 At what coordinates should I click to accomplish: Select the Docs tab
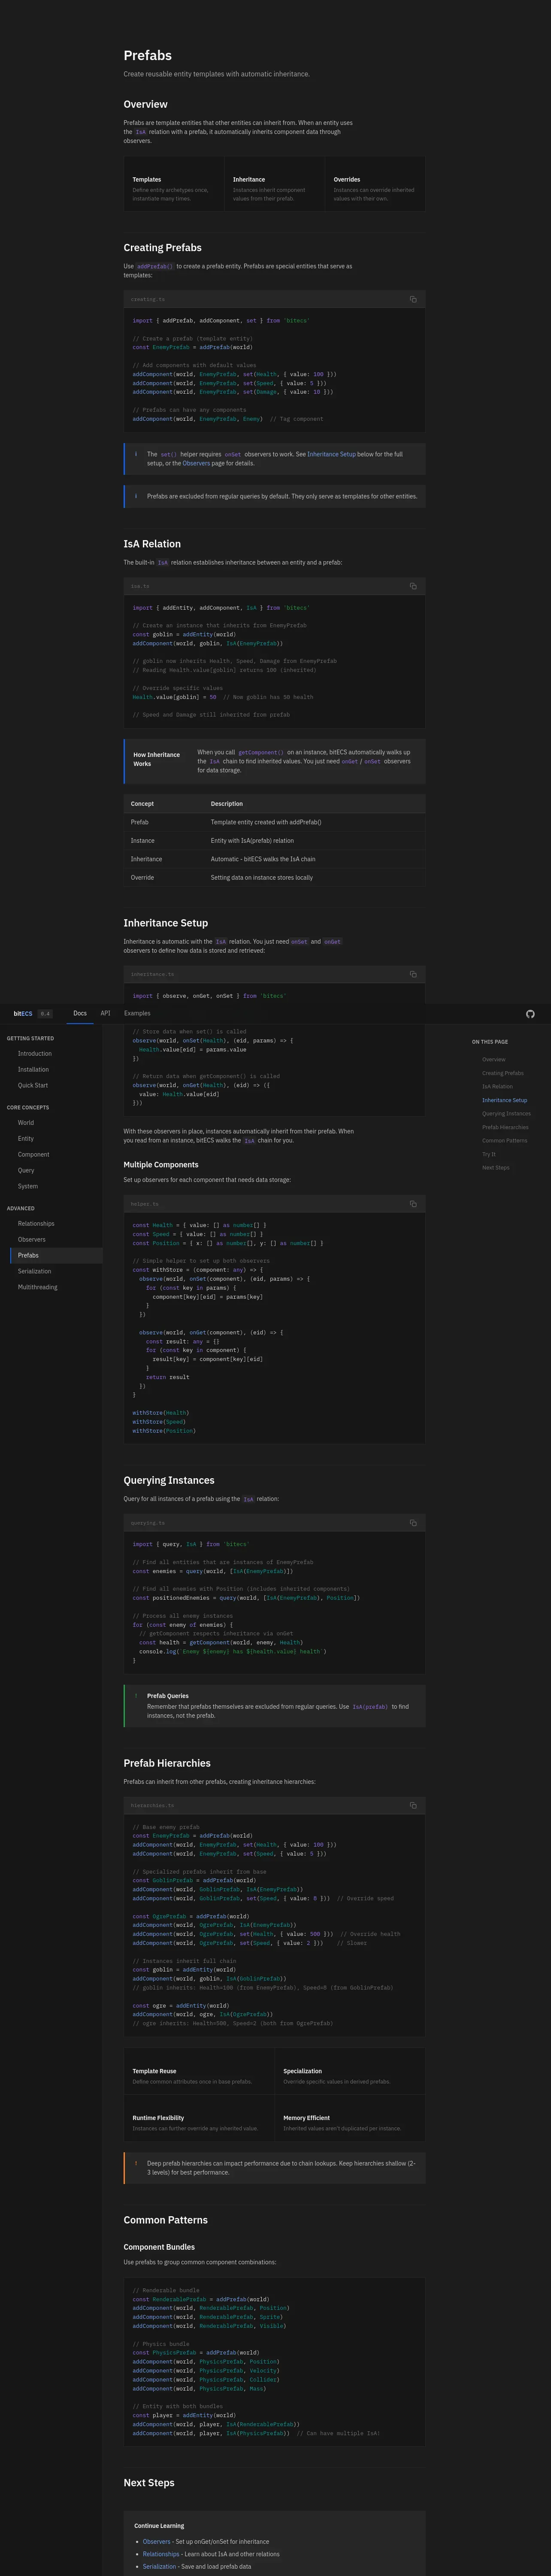80,1013
